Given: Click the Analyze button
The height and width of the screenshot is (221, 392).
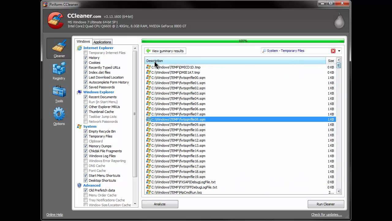Looking at the screenshot, I should (x=160, y=204).
